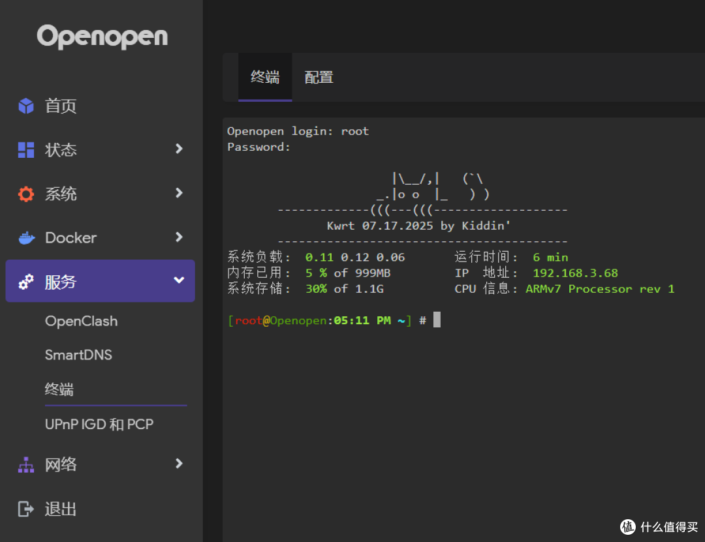Screen dimensions: 705x542
Task: Click the Openopen logo
Action: click(102, 37)
